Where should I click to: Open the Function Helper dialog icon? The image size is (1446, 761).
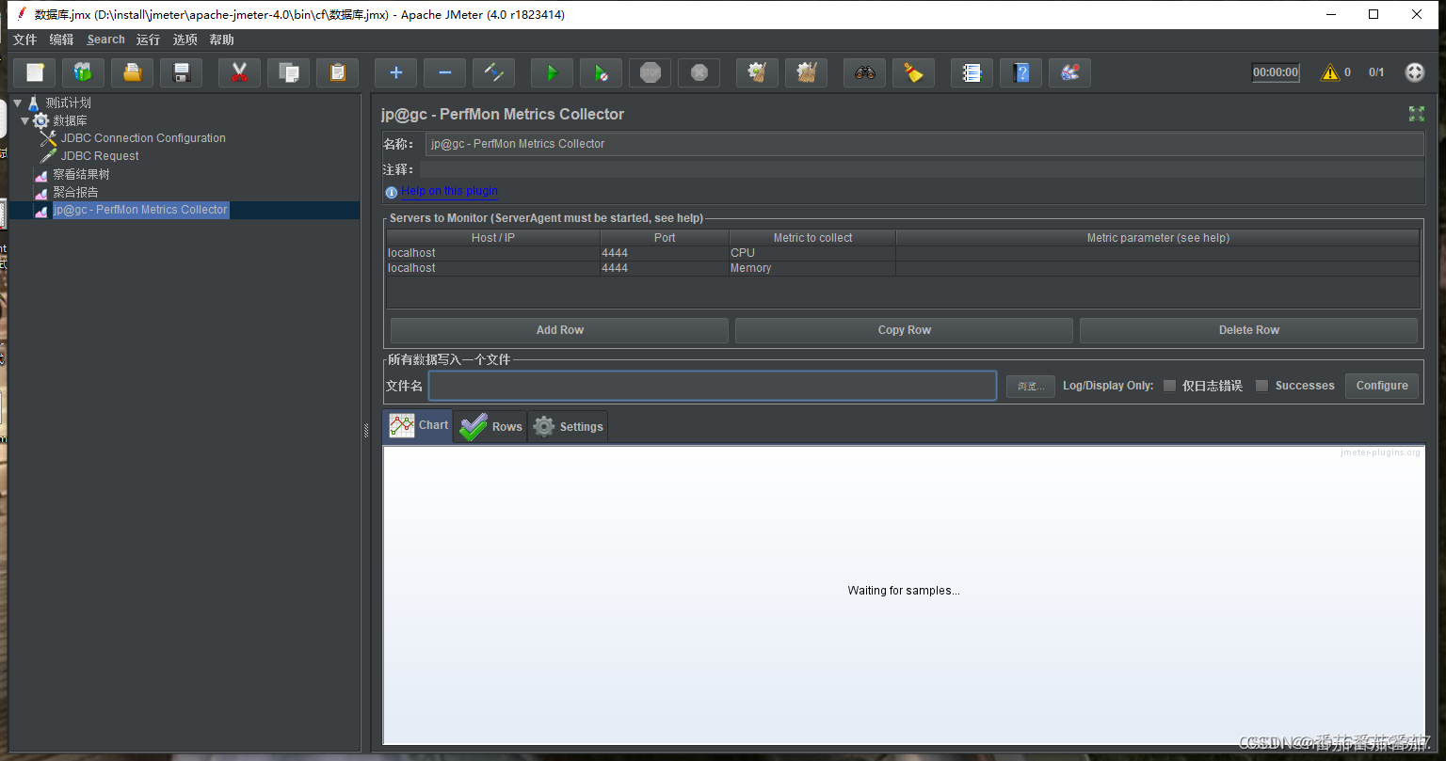point(972,72)
